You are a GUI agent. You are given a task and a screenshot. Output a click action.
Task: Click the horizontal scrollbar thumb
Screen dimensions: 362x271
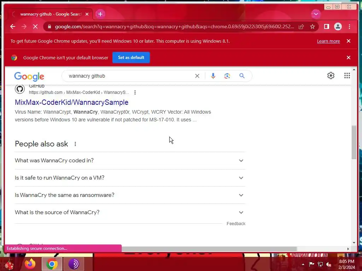point(209,249)
